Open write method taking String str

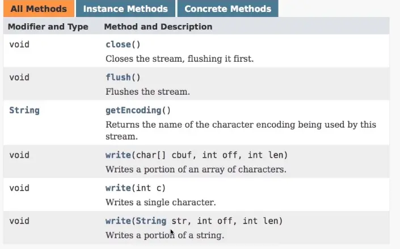(x=117, y=221)
